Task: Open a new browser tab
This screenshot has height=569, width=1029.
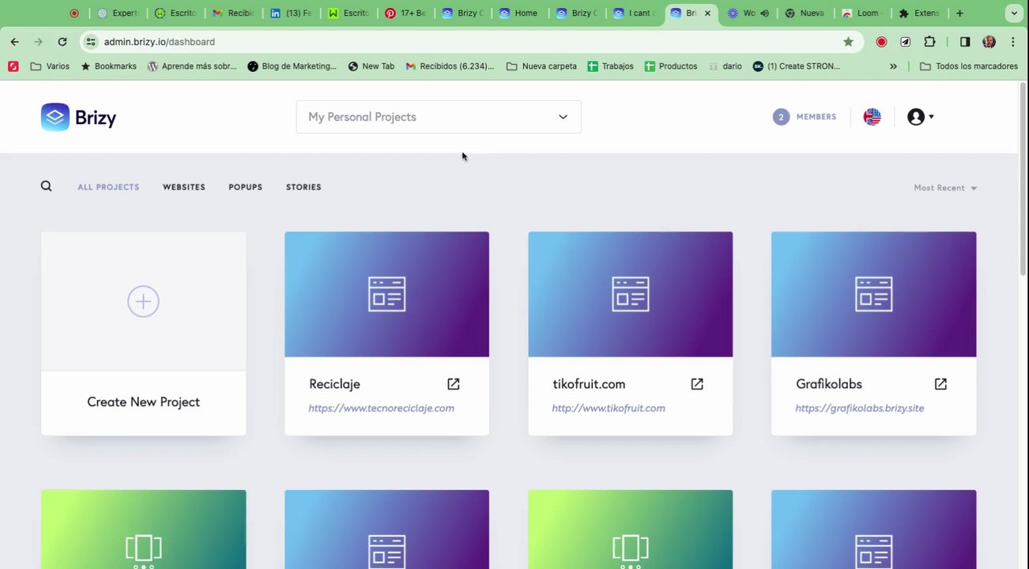Action: (x=959, y=13)
